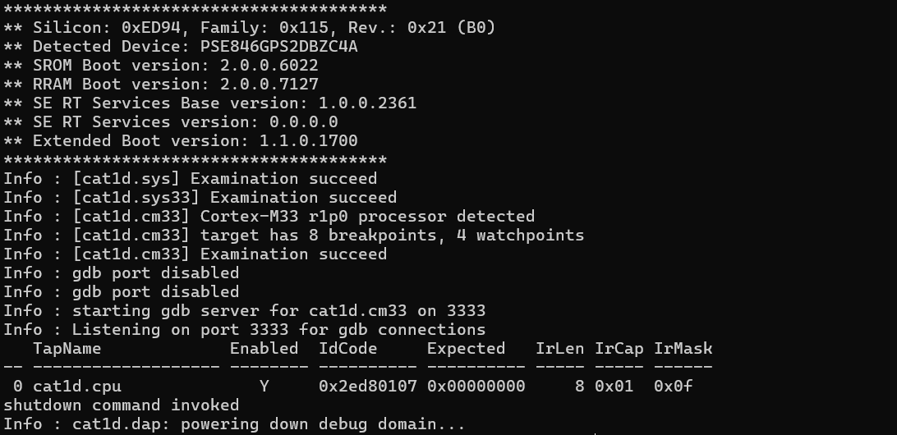The image size is (897, 435).
Task: Click the shutdown command invoked line
Action: (122, 405)
